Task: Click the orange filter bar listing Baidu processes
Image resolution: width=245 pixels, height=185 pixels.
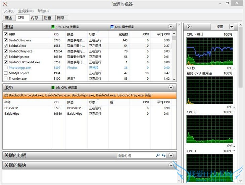Action: (90, 95)
